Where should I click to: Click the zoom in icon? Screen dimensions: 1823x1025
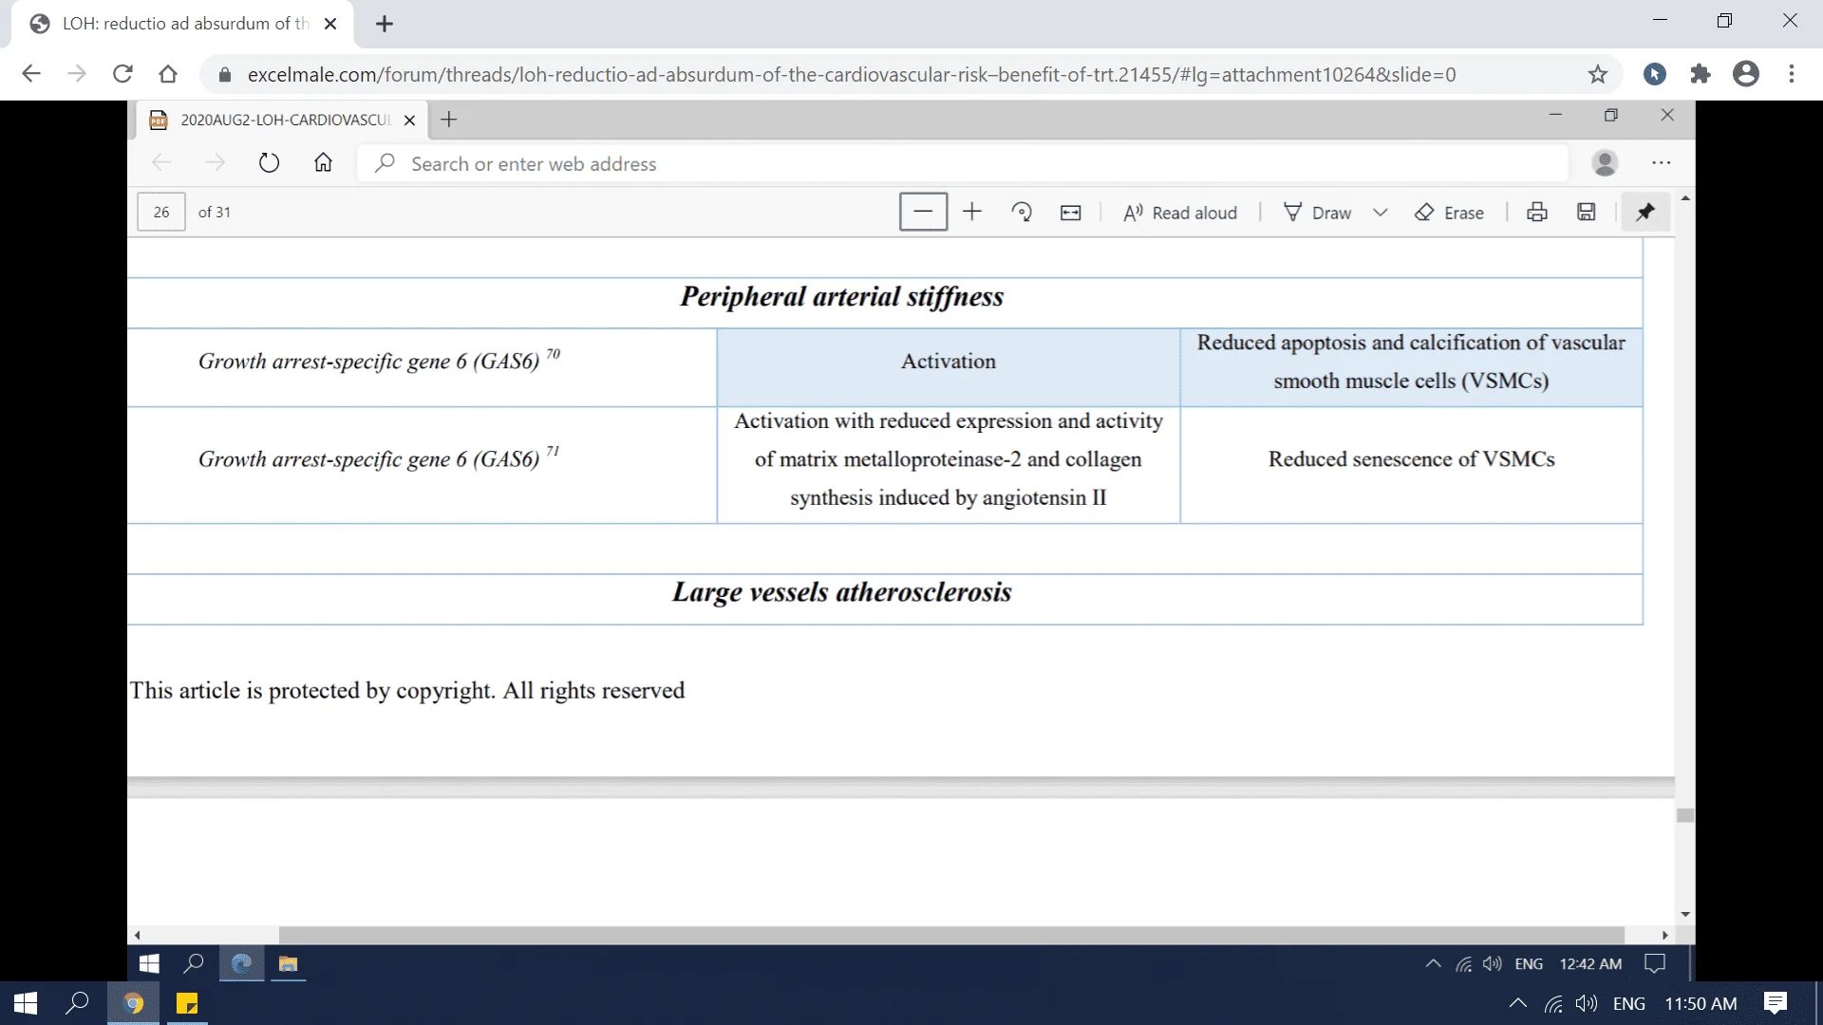pos(971,212)
